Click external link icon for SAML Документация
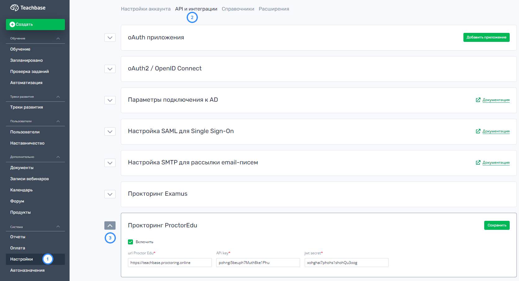519x281 pixels. click(x=478, y=131)
